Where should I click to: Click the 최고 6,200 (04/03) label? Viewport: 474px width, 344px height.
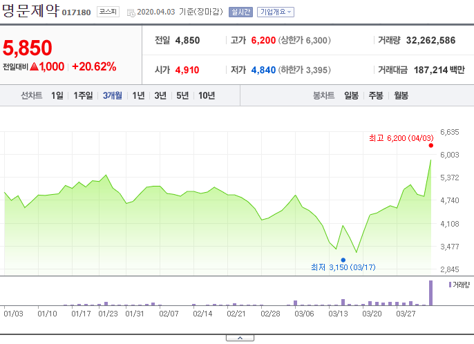(x=401, y=138)
